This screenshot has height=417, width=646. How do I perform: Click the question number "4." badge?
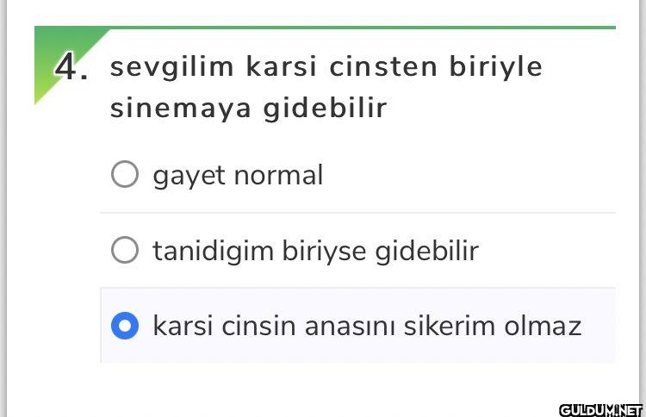(x=71, y=67)
